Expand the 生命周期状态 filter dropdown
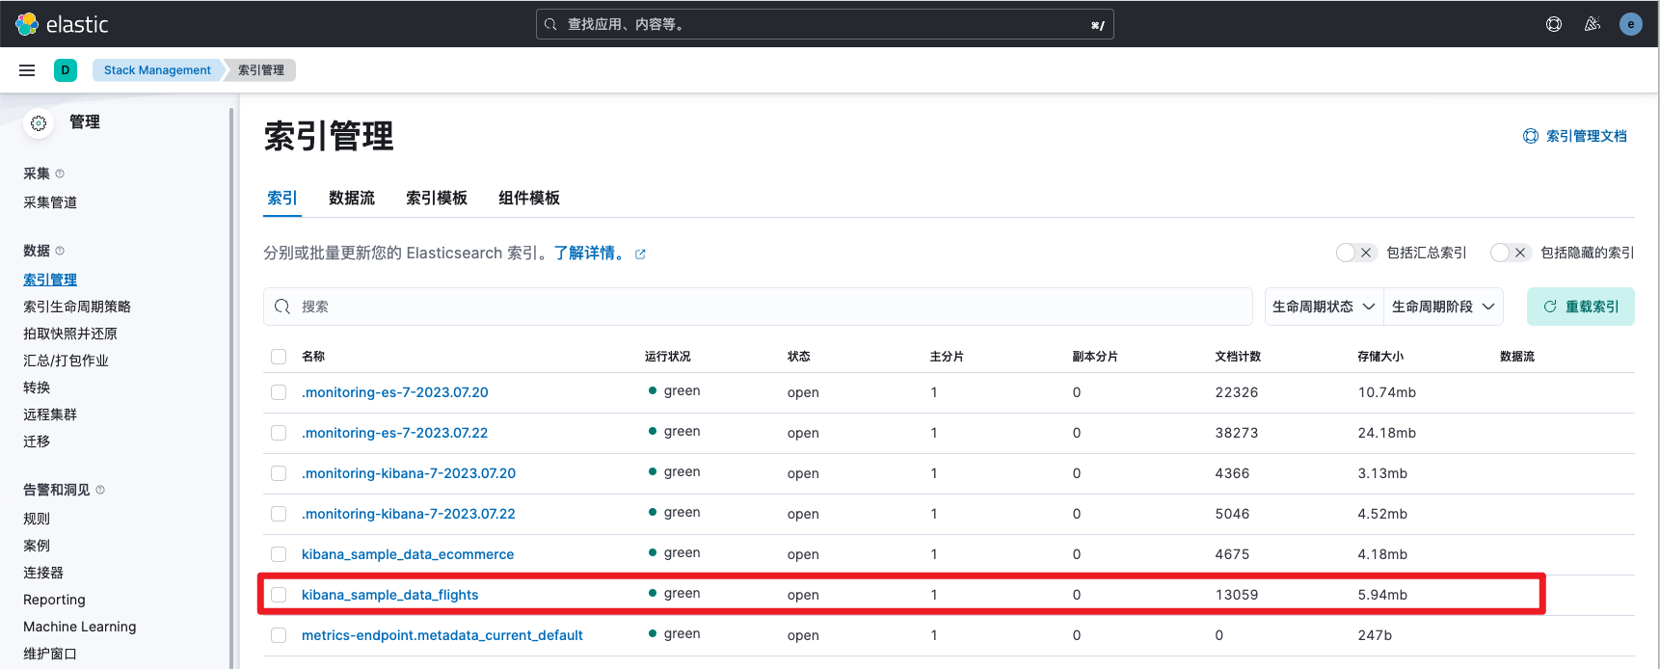Screen dimensions: 1660x669 1324,307
